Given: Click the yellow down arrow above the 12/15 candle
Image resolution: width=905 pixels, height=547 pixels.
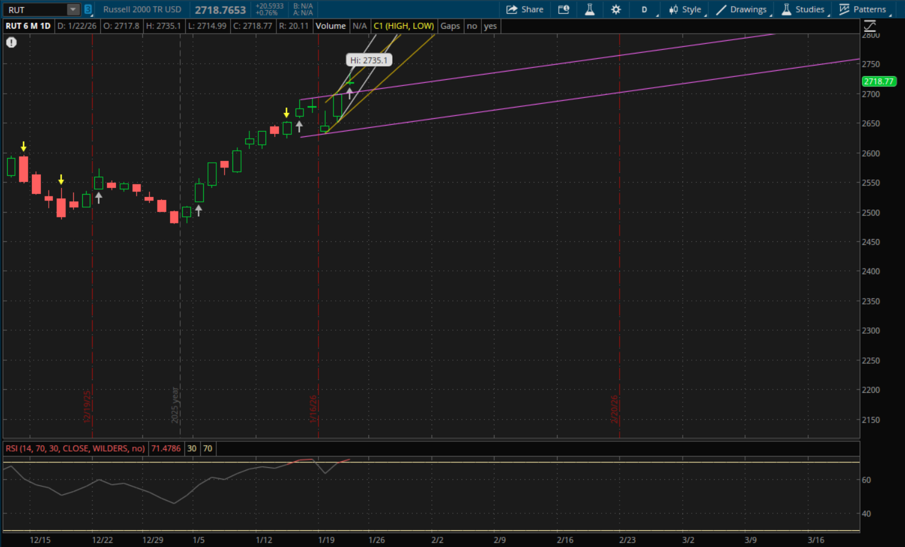Looking at the screenshot, I should coord(23,147).
